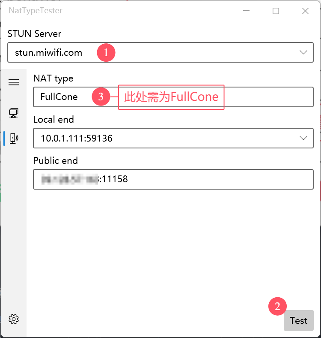Click the NAT type label
The height and width of the screenshot is (338, 321).
53,78
